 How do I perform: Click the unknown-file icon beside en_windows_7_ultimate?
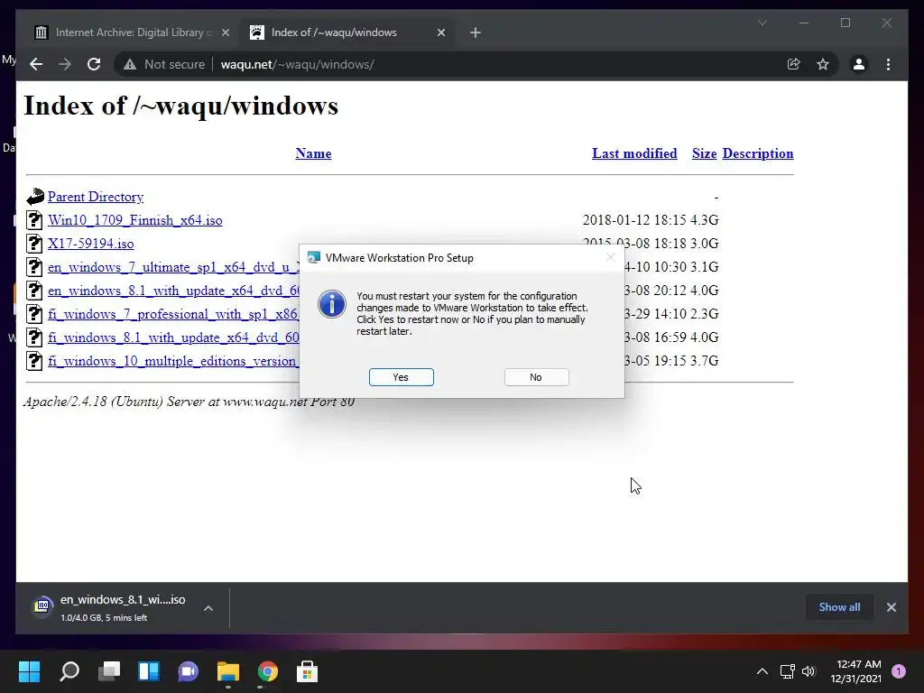coord(35,267)
